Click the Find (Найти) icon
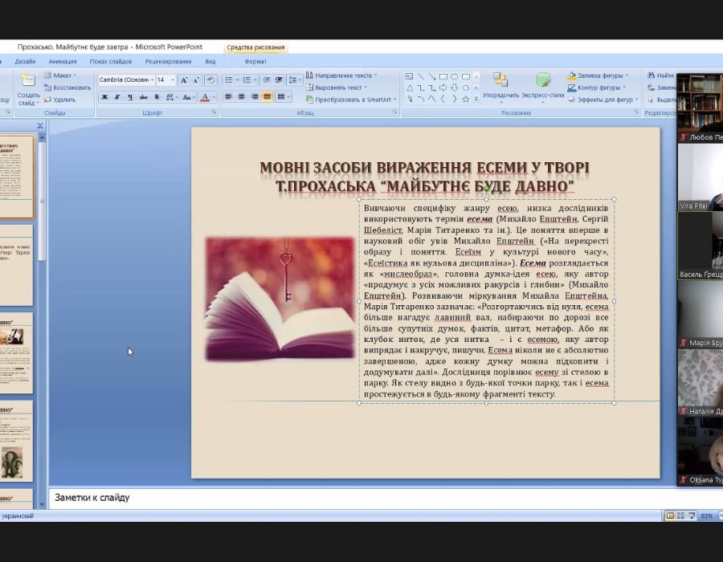 click(660, 75)
